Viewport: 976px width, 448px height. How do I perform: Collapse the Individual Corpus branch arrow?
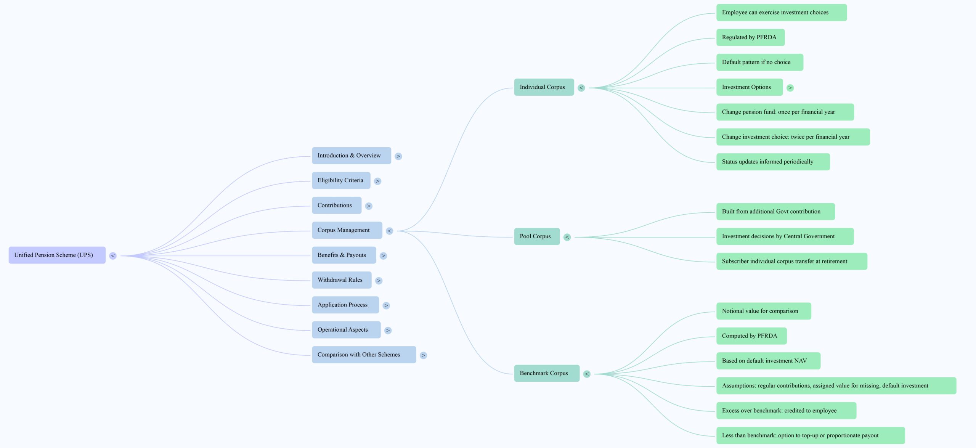[581, 88]
